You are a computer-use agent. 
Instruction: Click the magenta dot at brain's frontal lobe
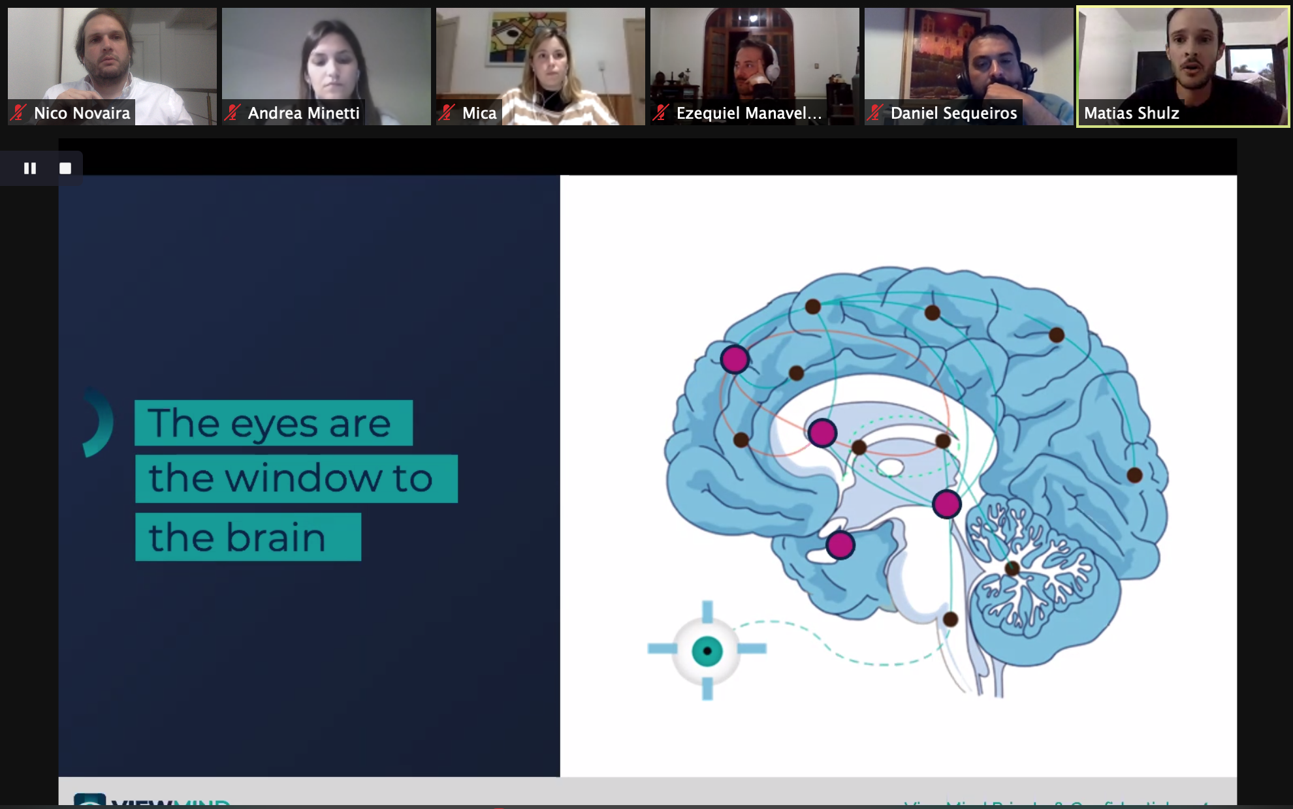[735, 359]
